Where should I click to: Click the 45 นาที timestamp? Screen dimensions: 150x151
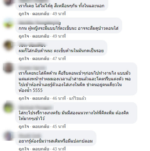(x=59, y=126)
